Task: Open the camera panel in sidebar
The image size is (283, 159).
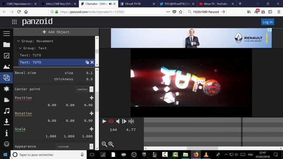Action: click(x=7, y=100)
